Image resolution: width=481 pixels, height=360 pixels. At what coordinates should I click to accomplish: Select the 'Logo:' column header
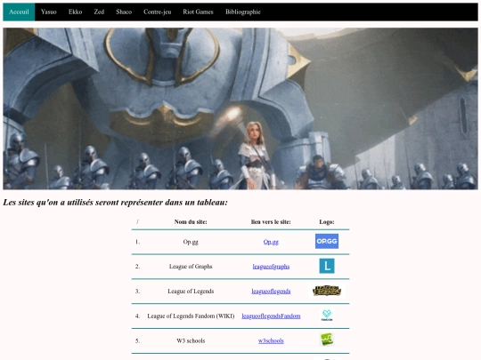[327, 222]
